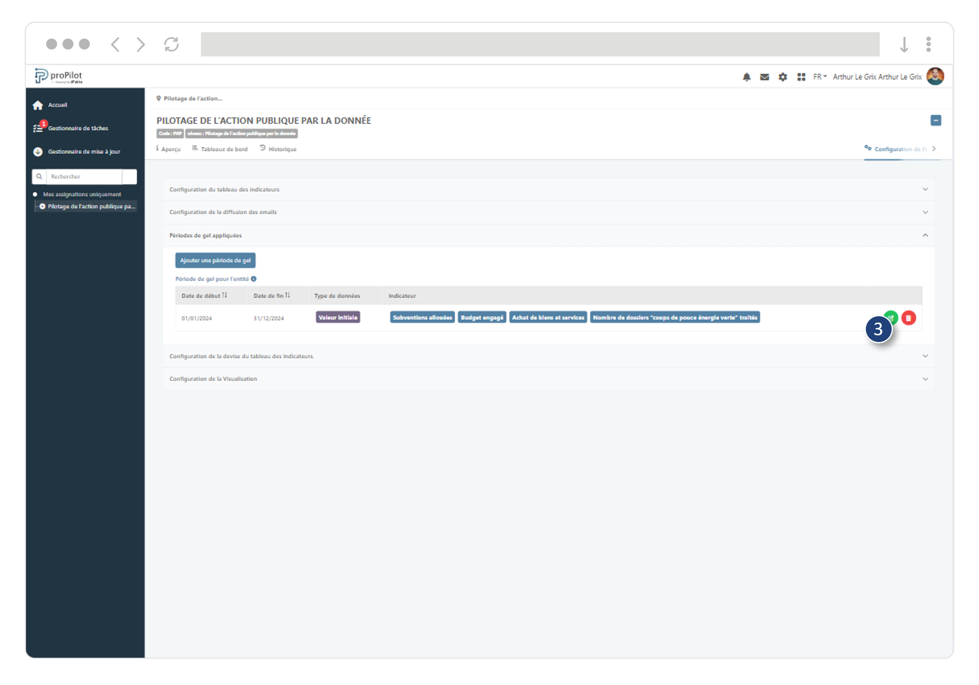Click the Valeur initiale tag
Image resolution: width=979 pixels, height=685 pixels.
(x=338, y=317)
